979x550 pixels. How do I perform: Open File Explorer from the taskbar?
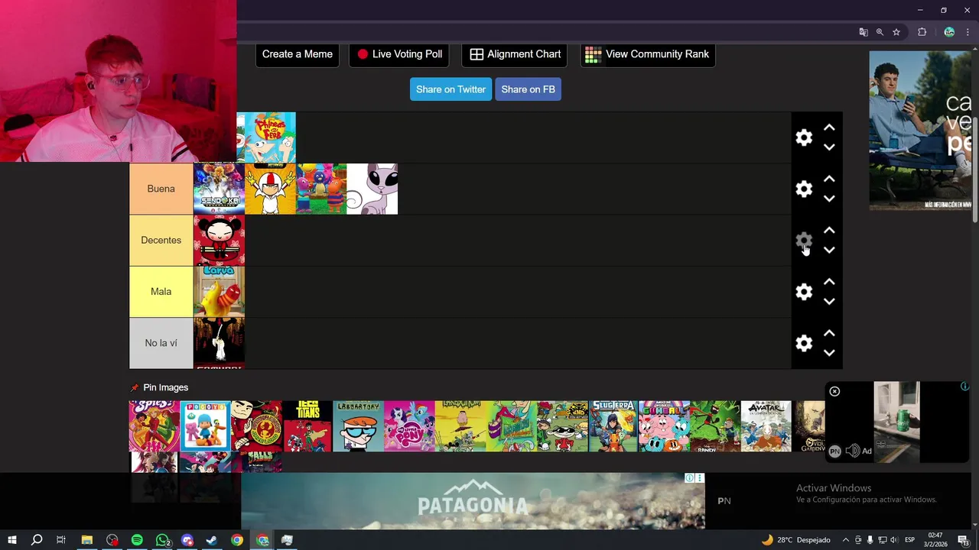[x=86, y=540]
